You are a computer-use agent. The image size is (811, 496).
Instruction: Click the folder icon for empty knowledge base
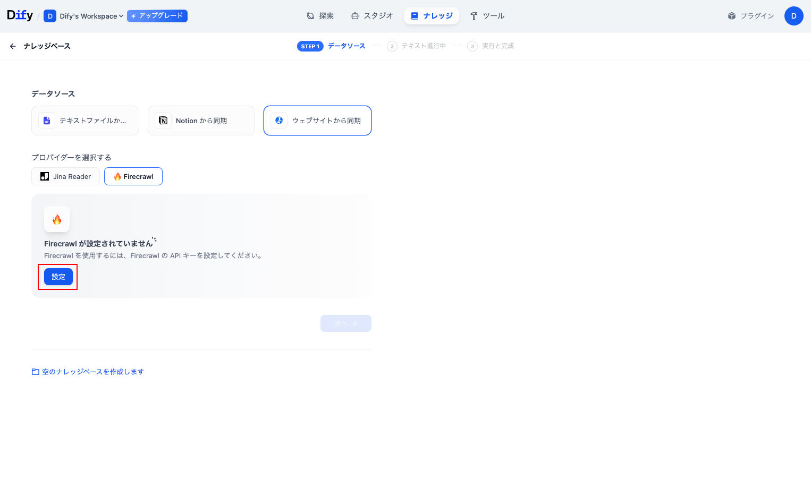[36, 372]
